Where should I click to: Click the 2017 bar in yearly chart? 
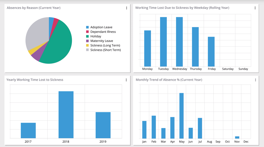click(28, 131)
